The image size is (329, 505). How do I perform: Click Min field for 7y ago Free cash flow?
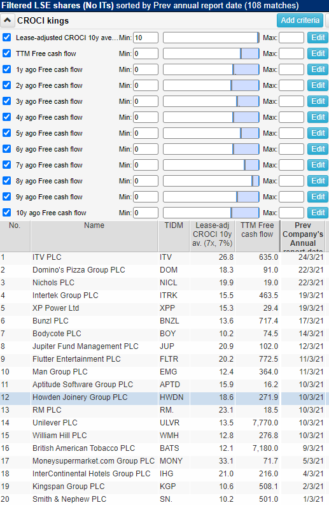(146, 165)
